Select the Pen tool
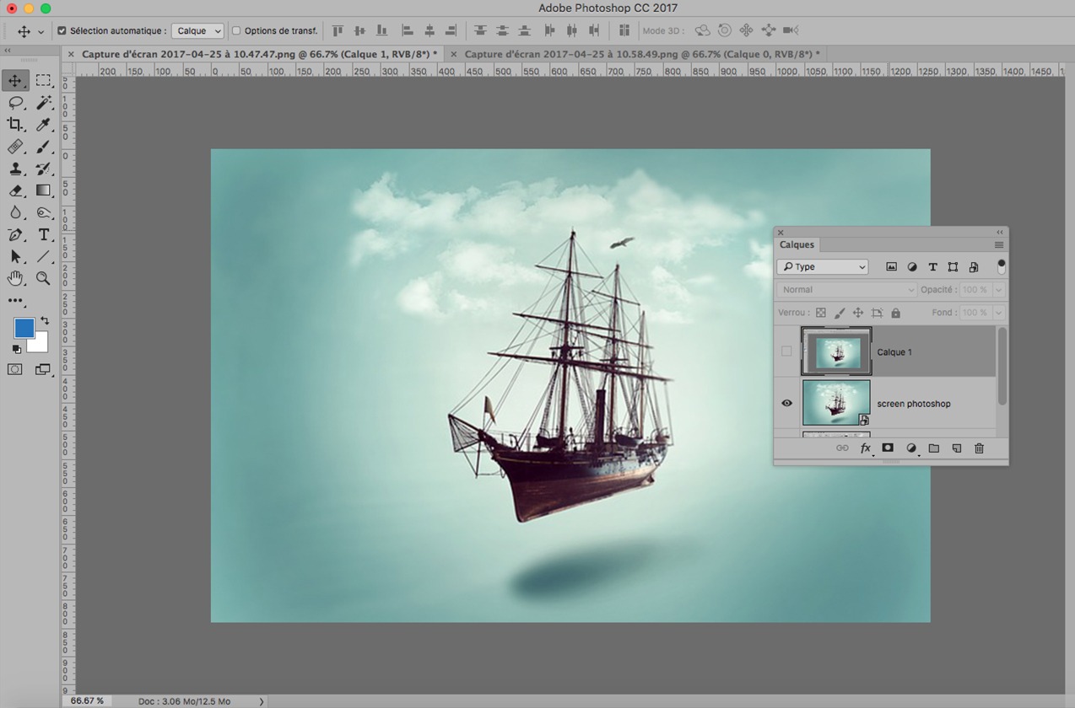This screenshot has height=708, width=1075. [17, 235]
